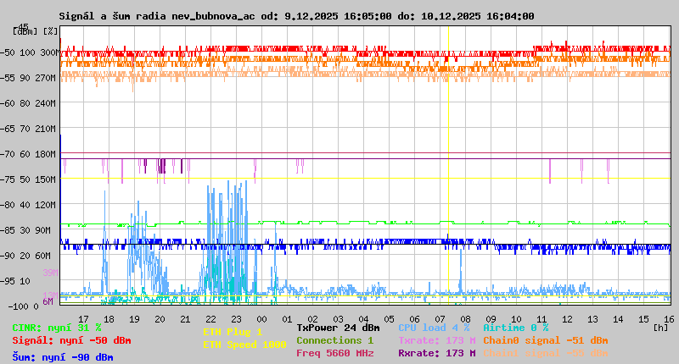Select the Freq 5660 MHz label
The image size is (679, 364).
pos(334,353)
